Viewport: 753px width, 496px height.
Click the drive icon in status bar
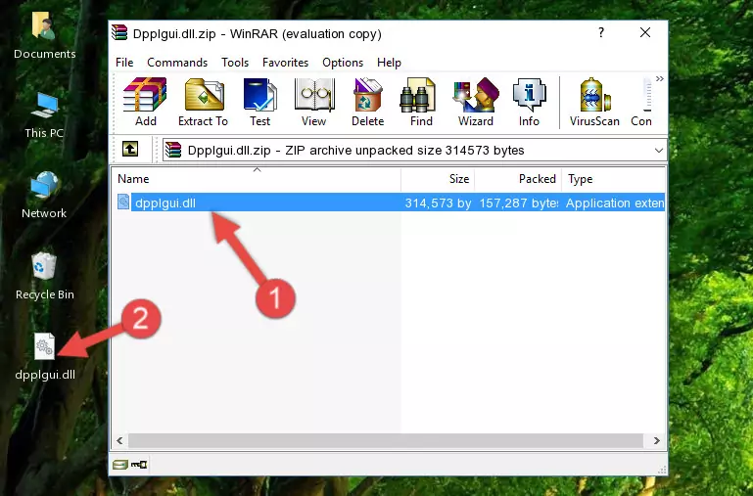(120, 465)
